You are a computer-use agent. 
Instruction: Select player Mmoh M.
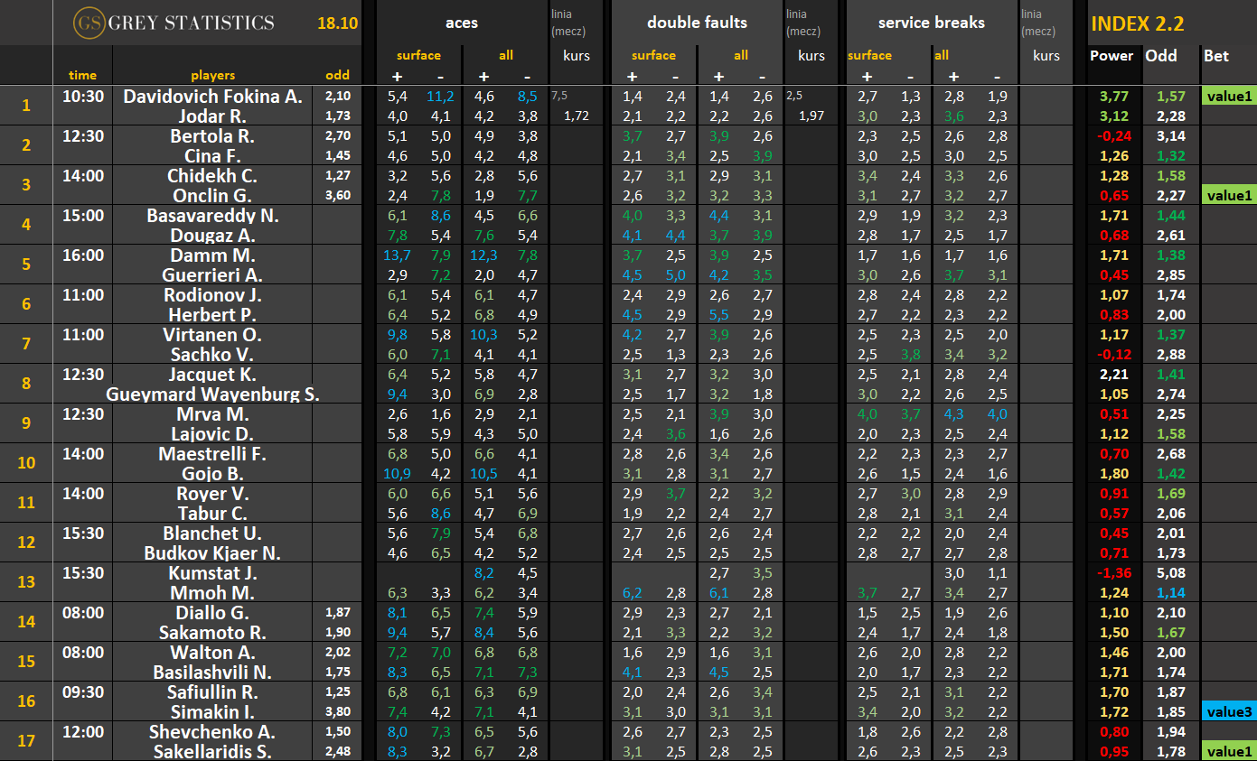click(x=213, y=592)
